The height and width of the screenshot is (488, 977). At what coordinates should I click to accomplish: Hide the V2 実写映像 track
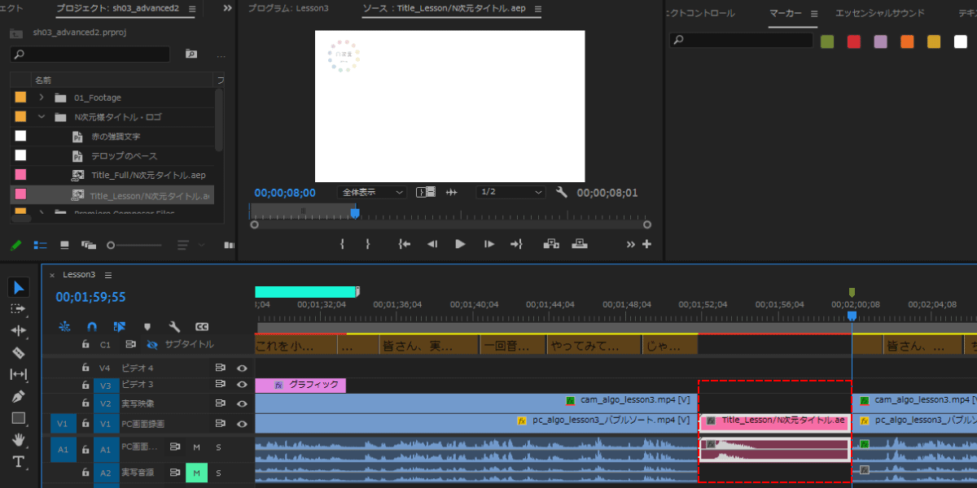(x=242, y=403)
